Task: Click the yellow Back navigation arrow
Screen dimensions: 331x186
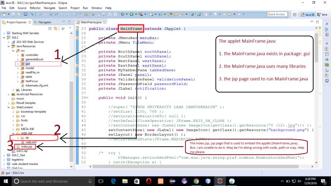Action: tap(230, 14)
